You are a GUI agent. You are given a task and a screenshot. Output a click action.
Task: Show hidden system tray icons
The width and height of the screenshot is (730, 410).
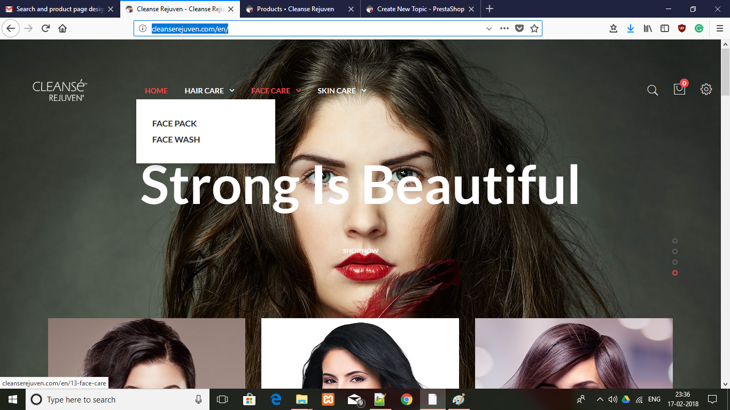600,399
